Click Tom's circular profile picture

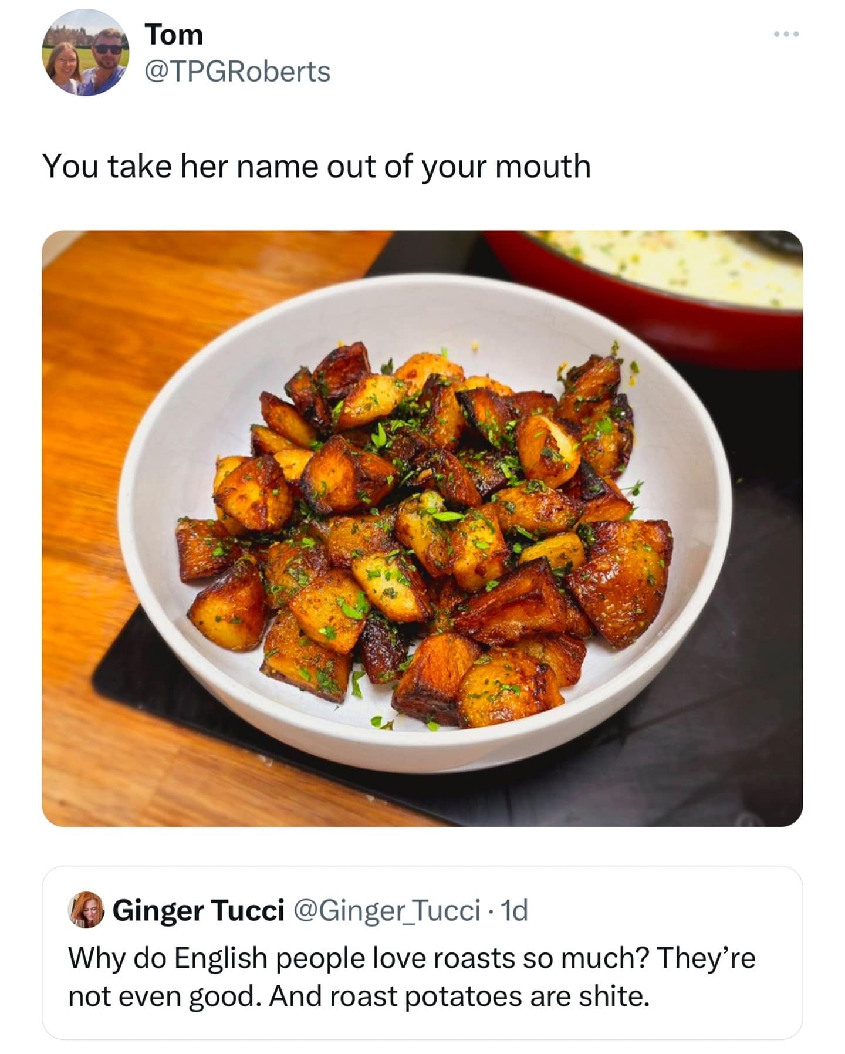tap(86, 53)
